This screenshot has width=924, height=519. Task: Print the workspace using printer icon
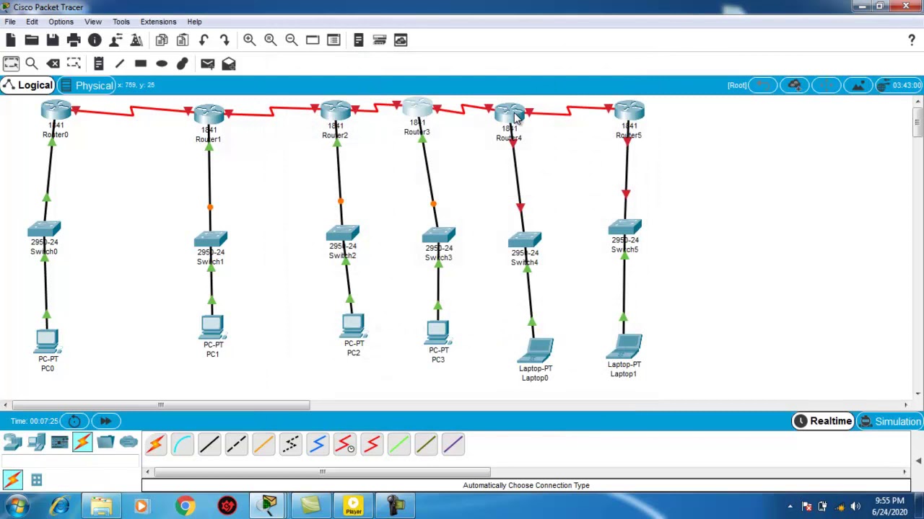[x=74, y=40]
